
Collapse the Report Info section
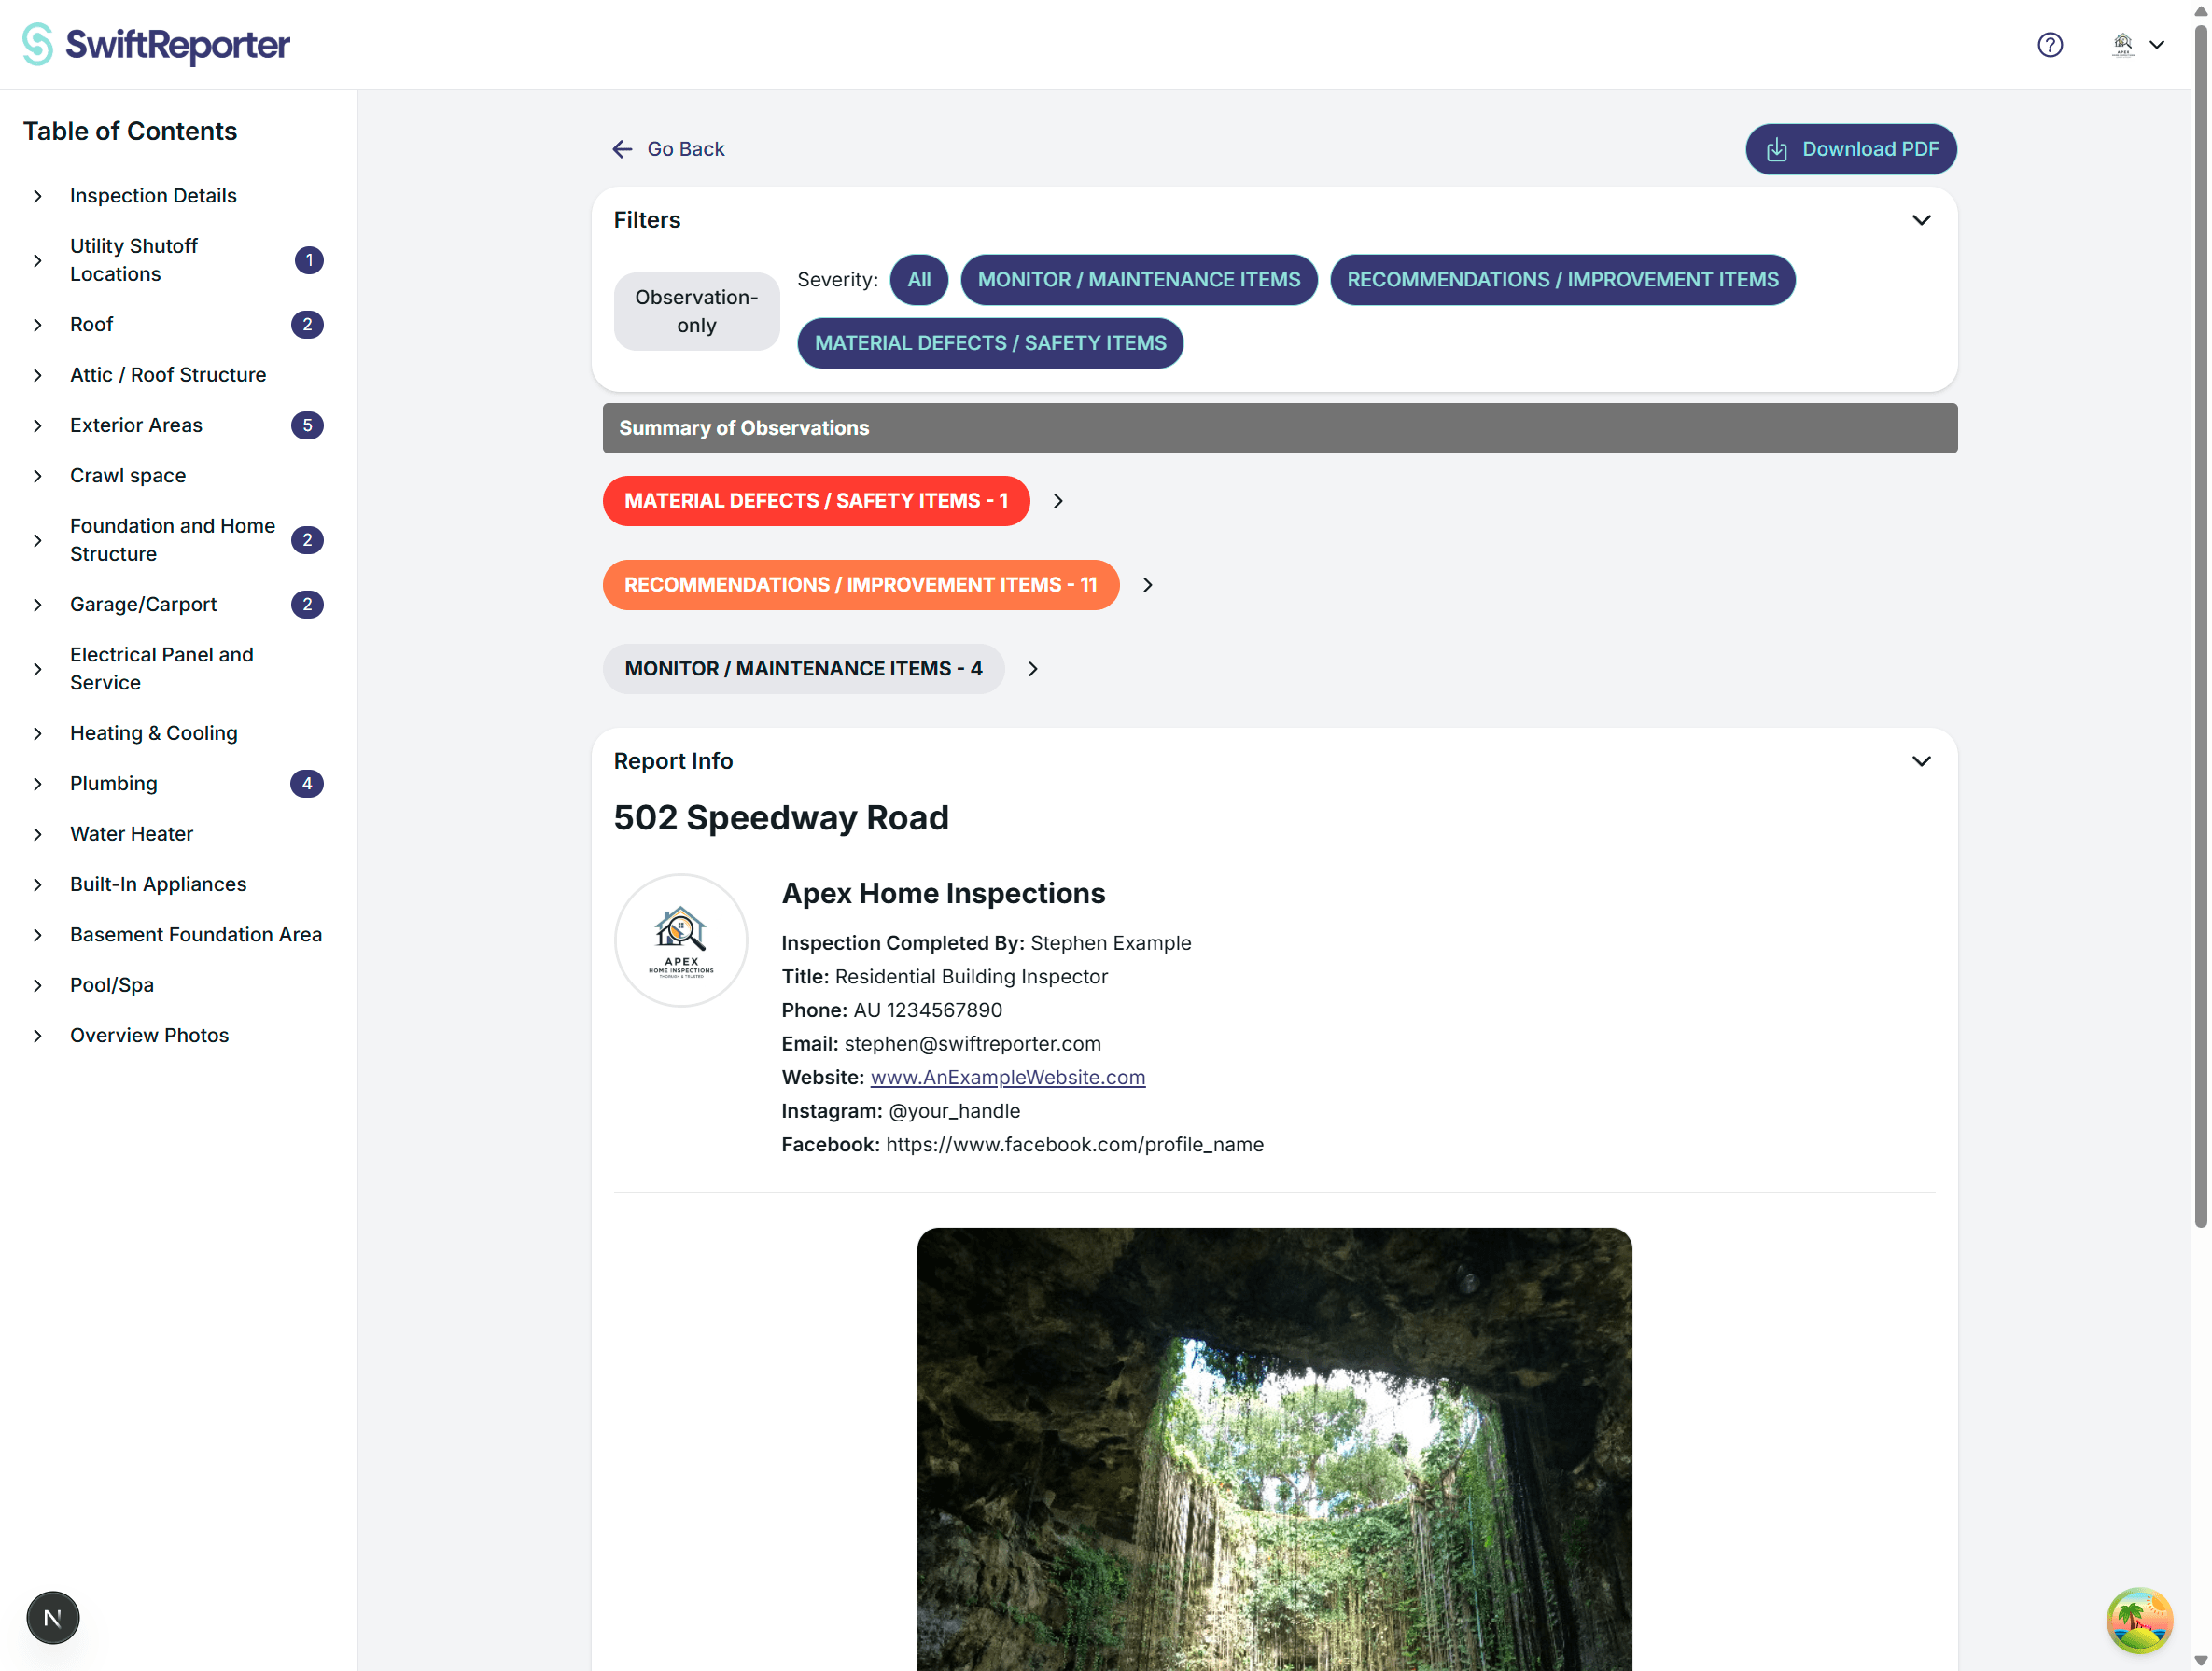pyautogui.click(x=1921, y=761)
